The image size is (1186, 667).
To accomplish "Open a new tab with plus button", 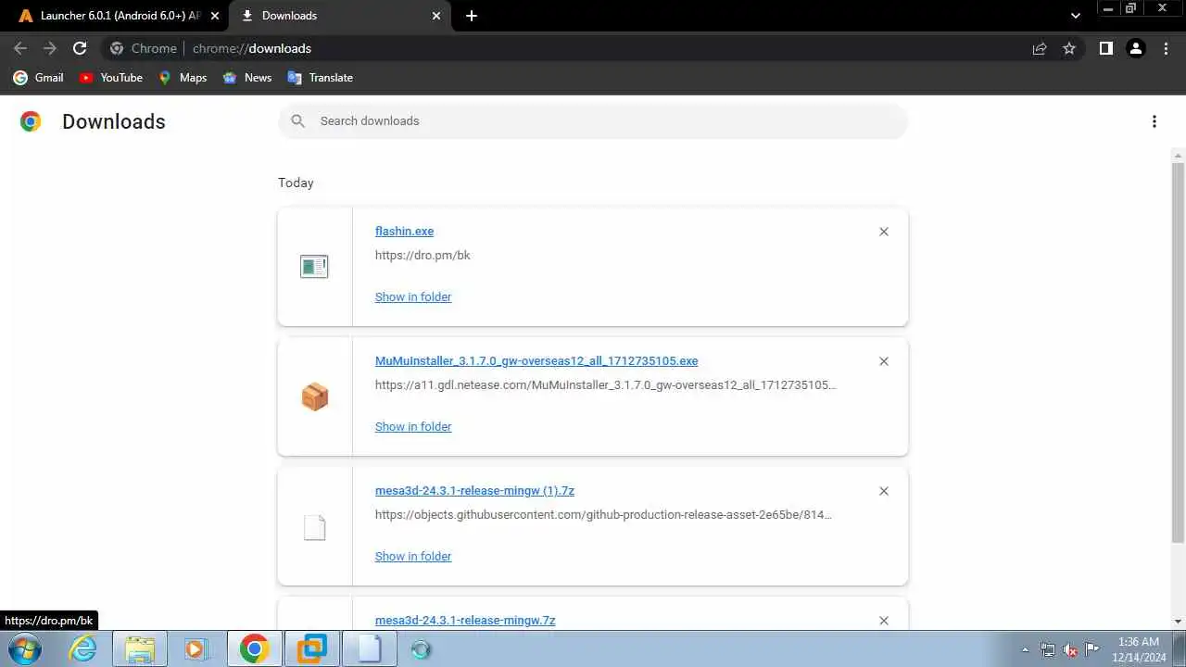I will [472, 16].
